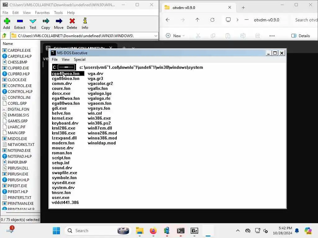Open breadcrumb ellipsis in File Explorer address
Screen dimensions: 318x238
[x=246, y=20]
